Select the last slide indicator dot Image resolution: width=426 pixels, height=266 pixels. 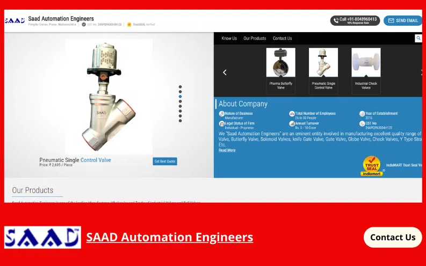click(180, 121)
